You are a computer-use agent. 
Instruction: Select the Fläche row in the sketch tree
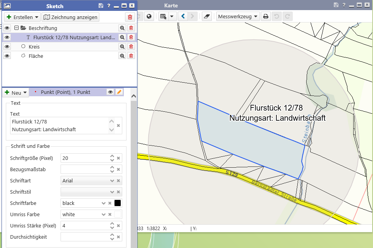(69, 56)
